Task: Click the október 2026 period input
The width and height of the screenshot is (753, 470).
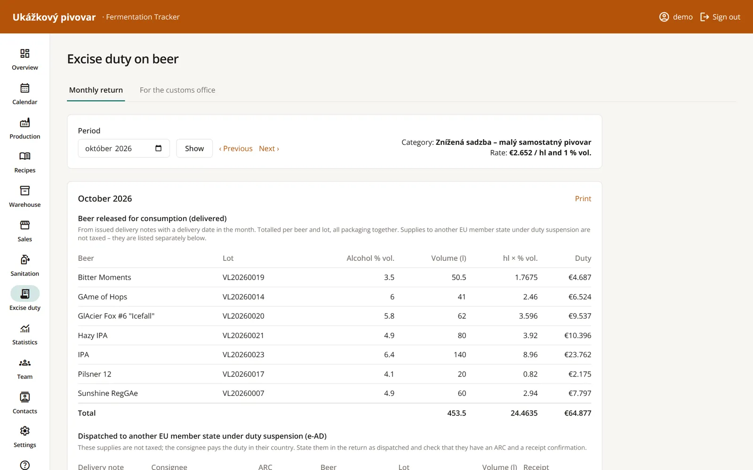Action: pyautogui.click(x=124, y=149)
